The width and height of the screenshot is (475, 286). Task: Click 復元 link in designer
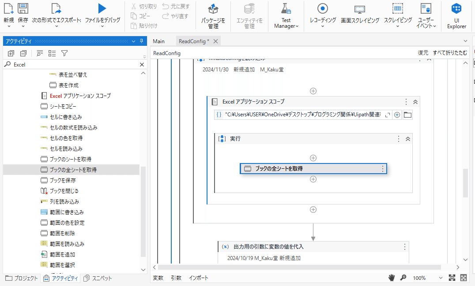tap(423, 53)
